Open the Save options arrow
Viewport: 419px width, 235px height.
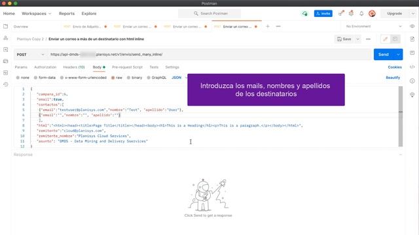[357, 39]
